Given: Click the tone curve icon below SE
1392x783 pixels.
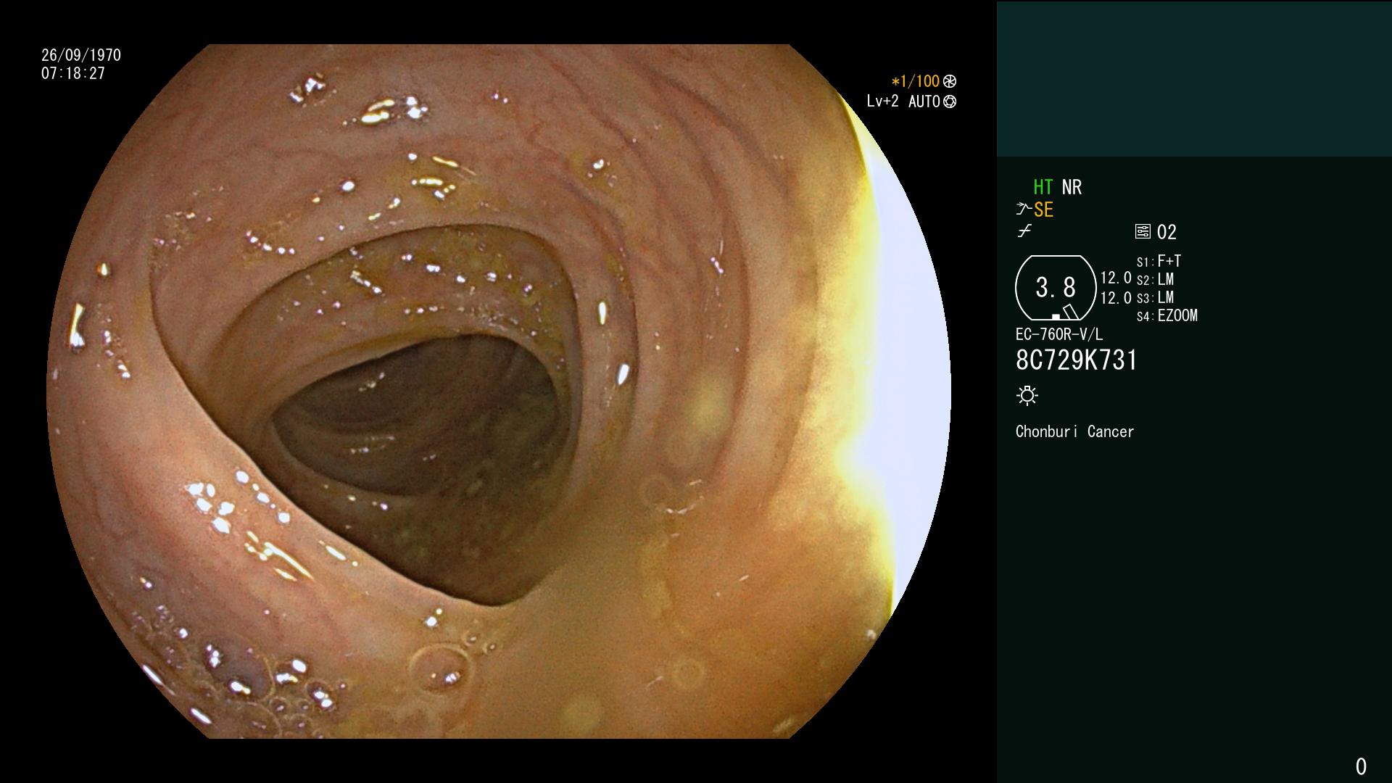Looking at the screenshot, I should pos(1024,231).
